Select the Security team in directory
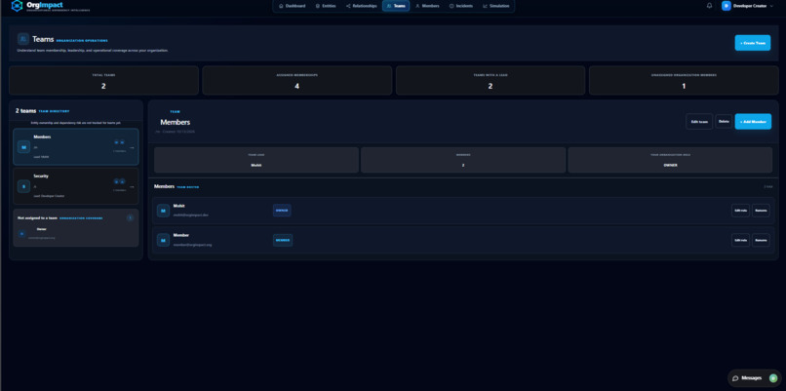This screenshot has width=786, height=391. [x=76, y=186]
